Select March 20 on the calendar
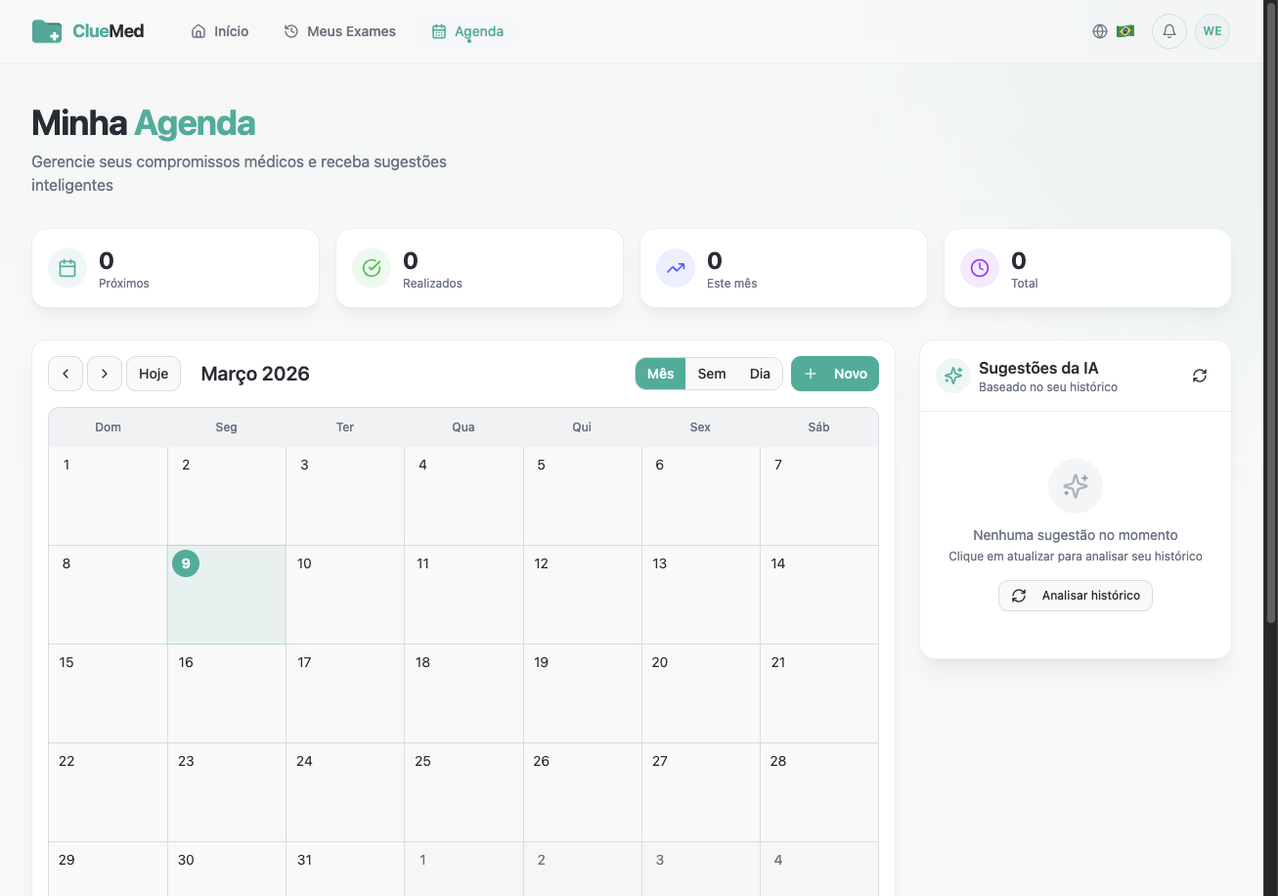This screenshot has height=896, width=1278. coord(700,694)
